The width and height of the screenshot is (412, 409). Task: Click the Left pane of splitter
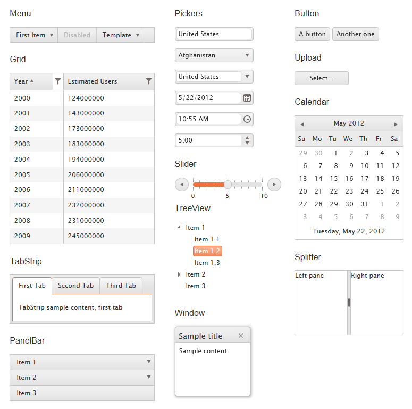pos(321,303)
